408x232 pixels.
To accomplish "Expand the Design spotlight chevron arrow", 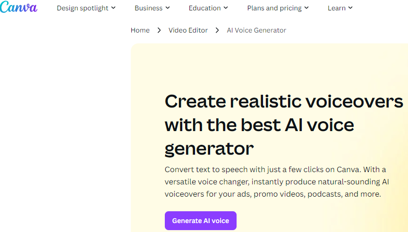I will tap(113, 8).
